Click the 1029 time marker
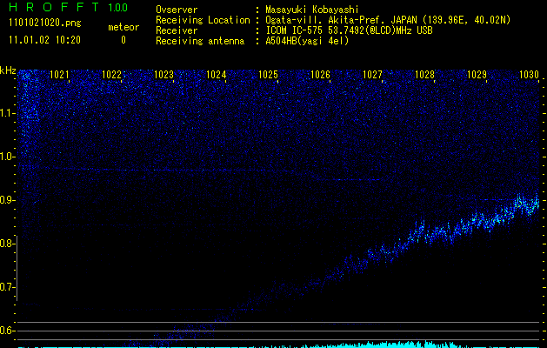The height and width of the screenshot is (348, 547). pyautogui.click(x=477, y=75)
